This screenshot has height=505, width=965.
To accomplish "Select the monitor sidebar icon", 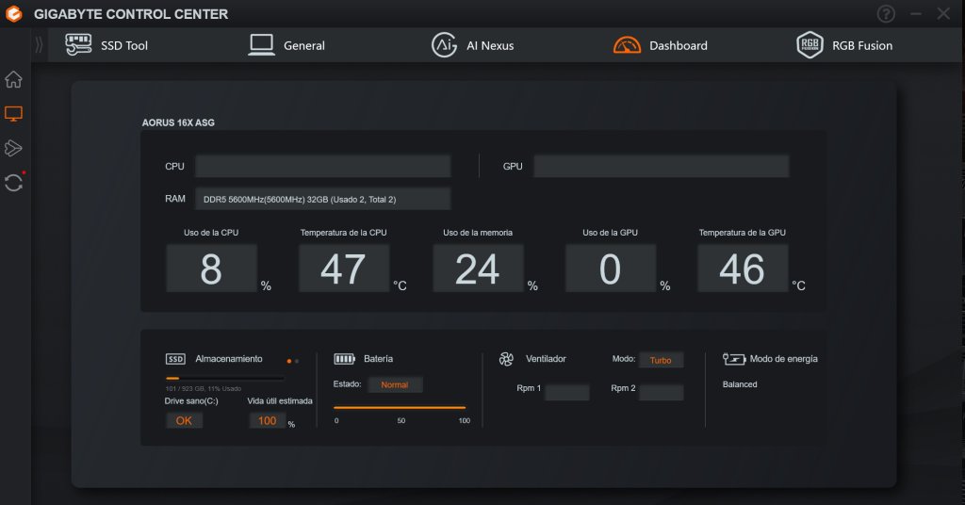I will click(13, 114).
